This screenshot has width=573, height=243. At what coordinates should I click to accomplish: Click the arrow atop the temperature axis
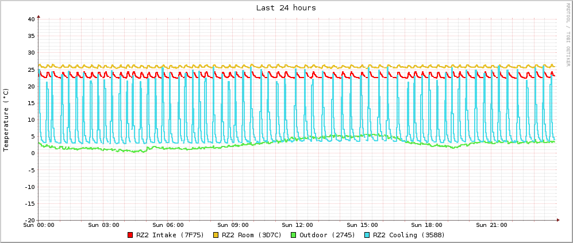pos(39,16)
